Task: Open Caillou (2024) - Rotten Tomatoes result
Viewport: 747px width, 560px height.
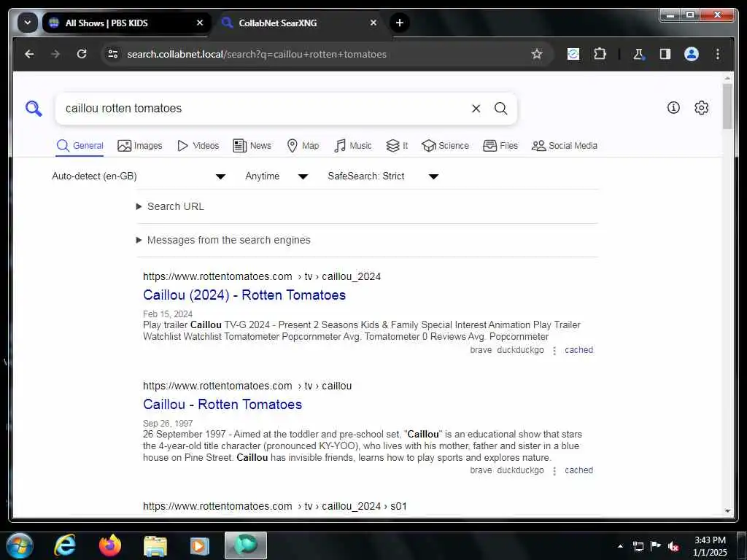Action: point(244,295)
